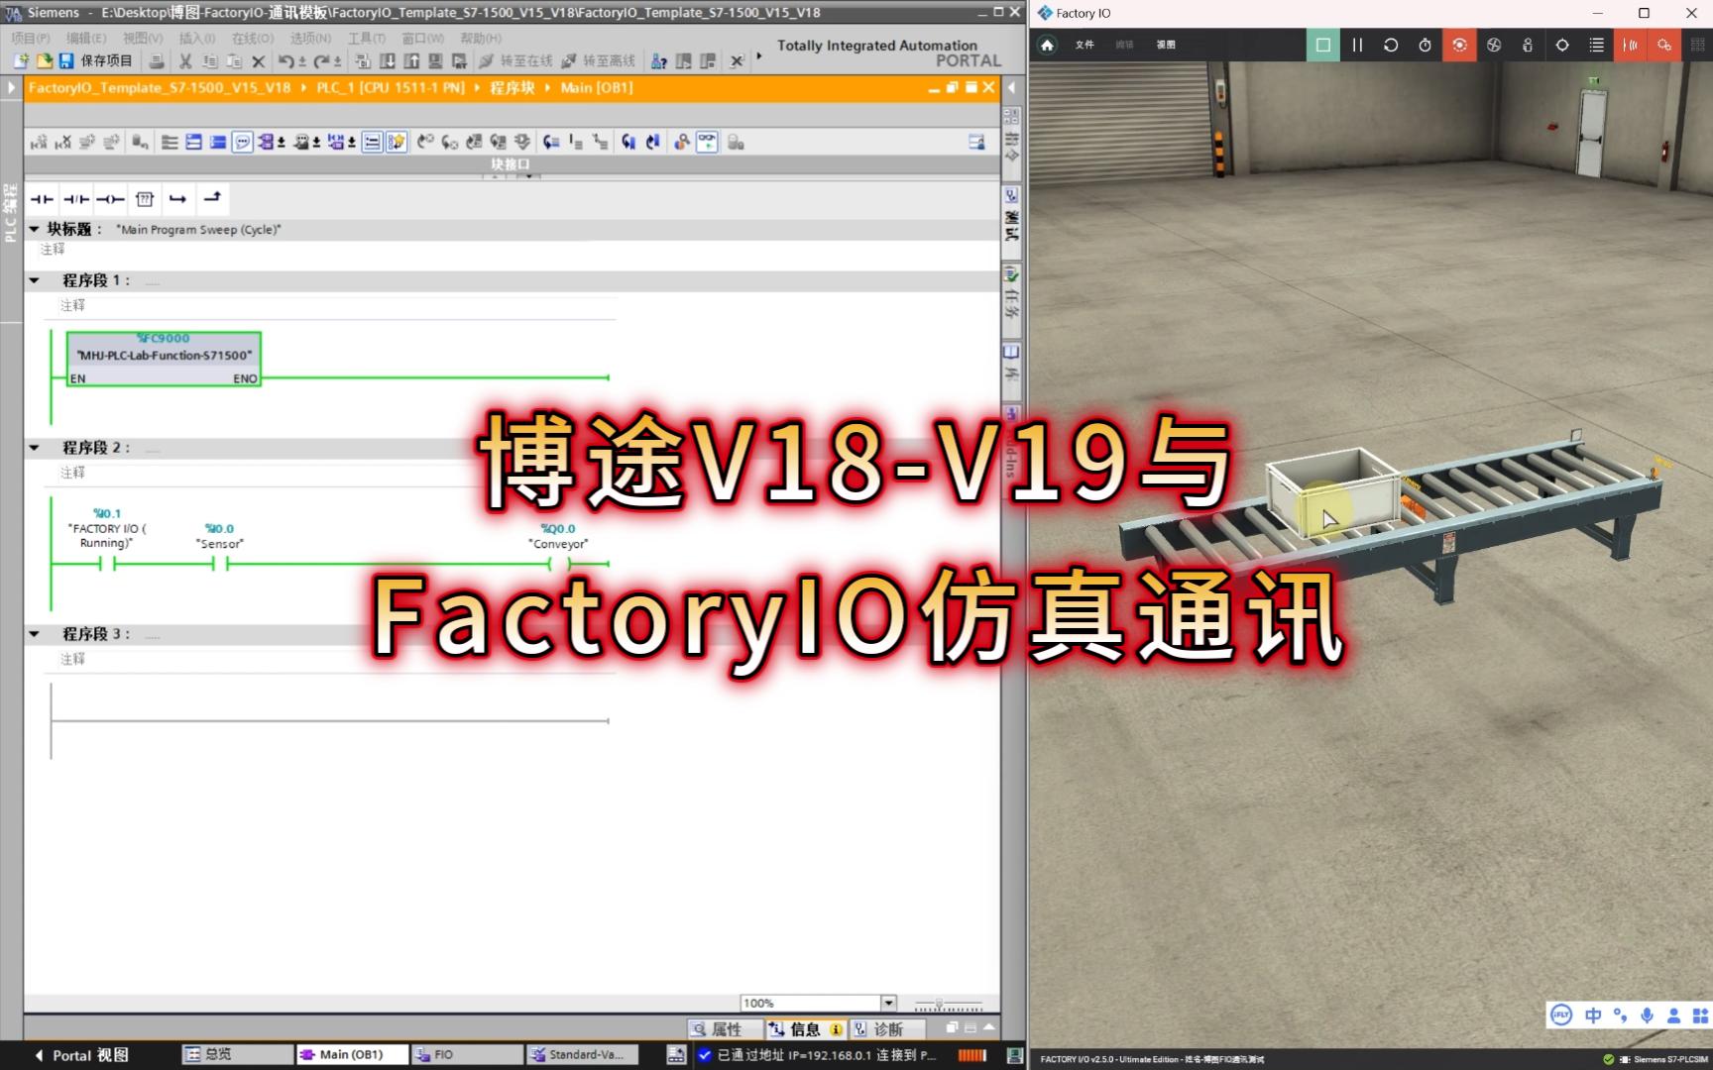This screenshot has width=1713, height=1070.
Task: Select the Conveyor %Q0.0 coil
Action: point(558,563)
